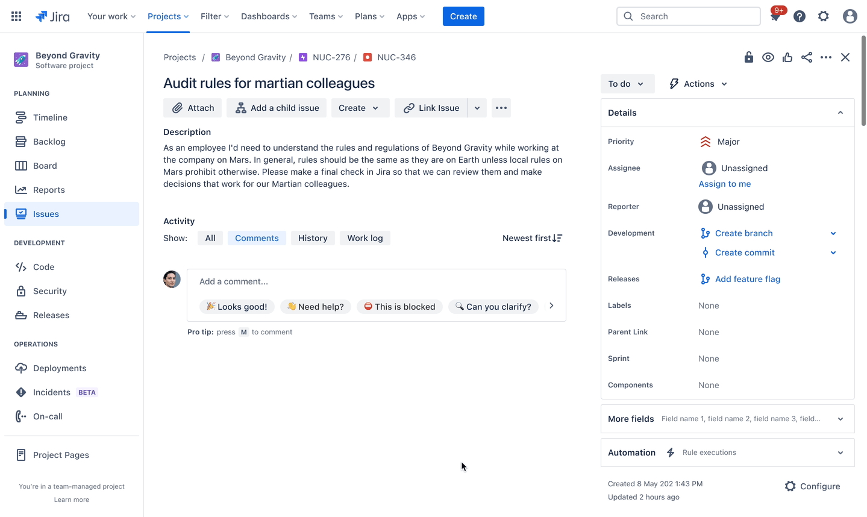
Task: Switch activity view to All
Action: tap(210, 237)
